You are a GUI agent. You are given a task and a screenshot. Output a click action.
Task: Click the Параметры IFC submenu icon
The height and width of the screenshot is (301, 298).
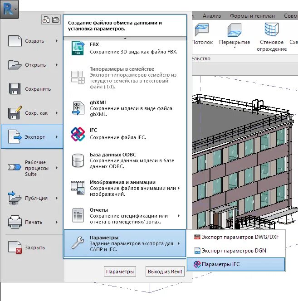pos(197,264)
